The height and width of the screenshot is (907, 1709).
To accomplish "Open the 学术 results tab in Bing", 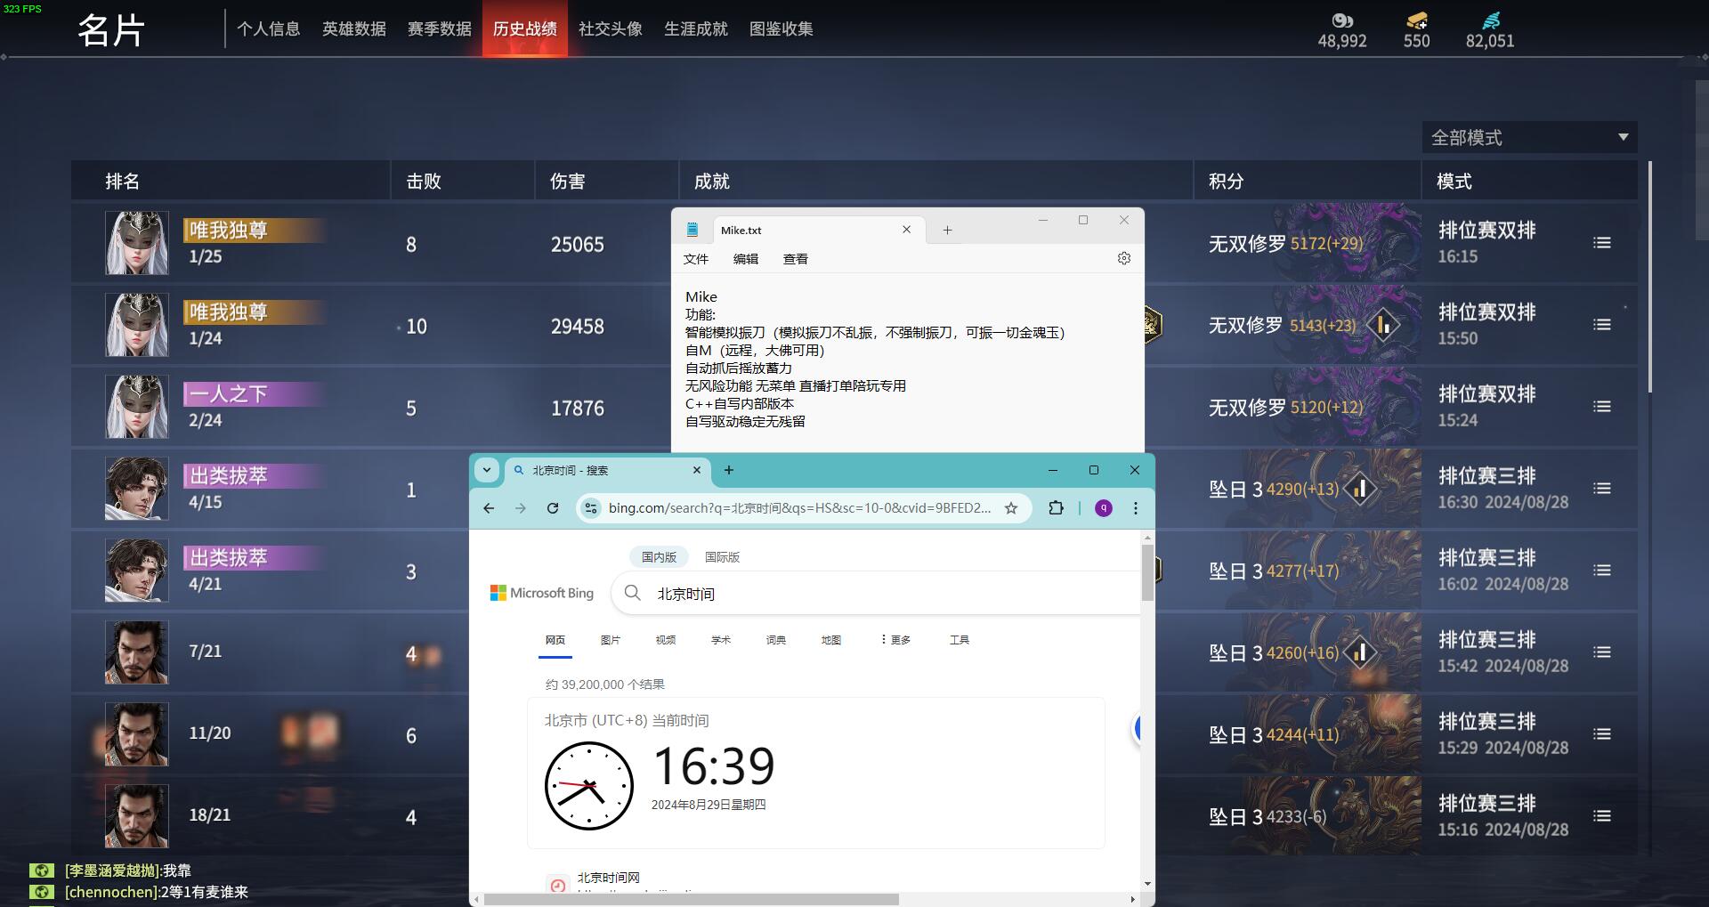I will 721,640.
